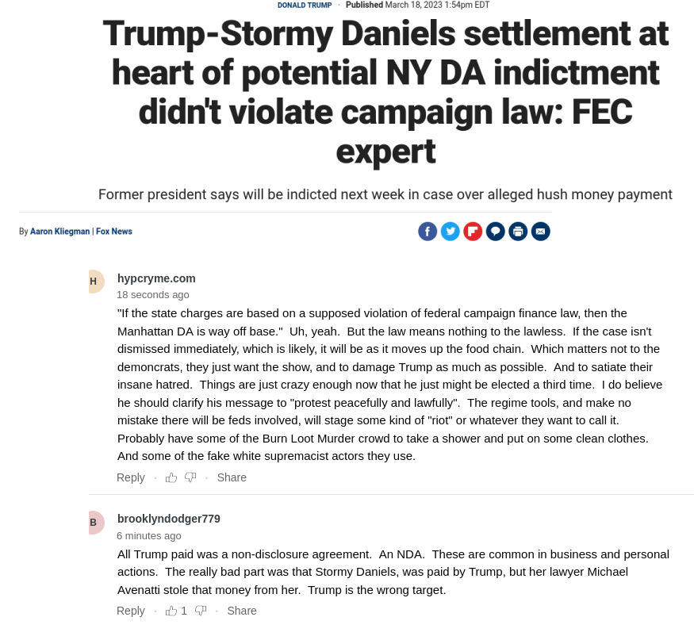694x640 pixels.
Task: Print the article using printer icon
Action: [518, 232]
